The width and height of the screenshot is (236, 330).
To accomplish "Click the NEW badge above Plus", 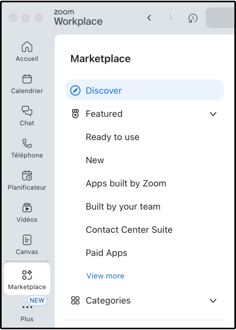I will pyautogui.click(x=37, y=300).
